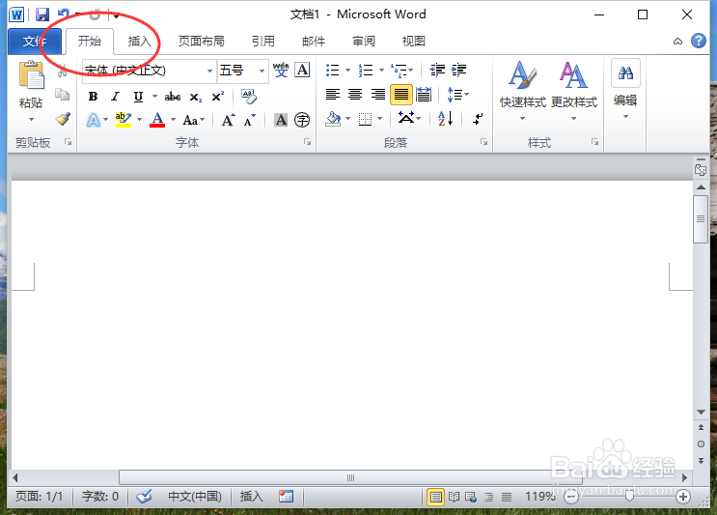Switch to the 插入 tab
Viewport: 717px width, 515px height.
tap(139, 42)
